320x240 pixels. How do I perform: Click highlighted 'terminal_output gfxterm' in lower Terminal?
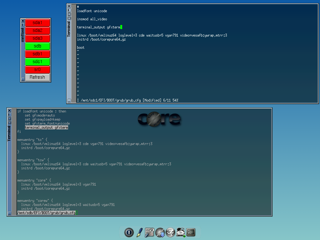pos(47,127)
